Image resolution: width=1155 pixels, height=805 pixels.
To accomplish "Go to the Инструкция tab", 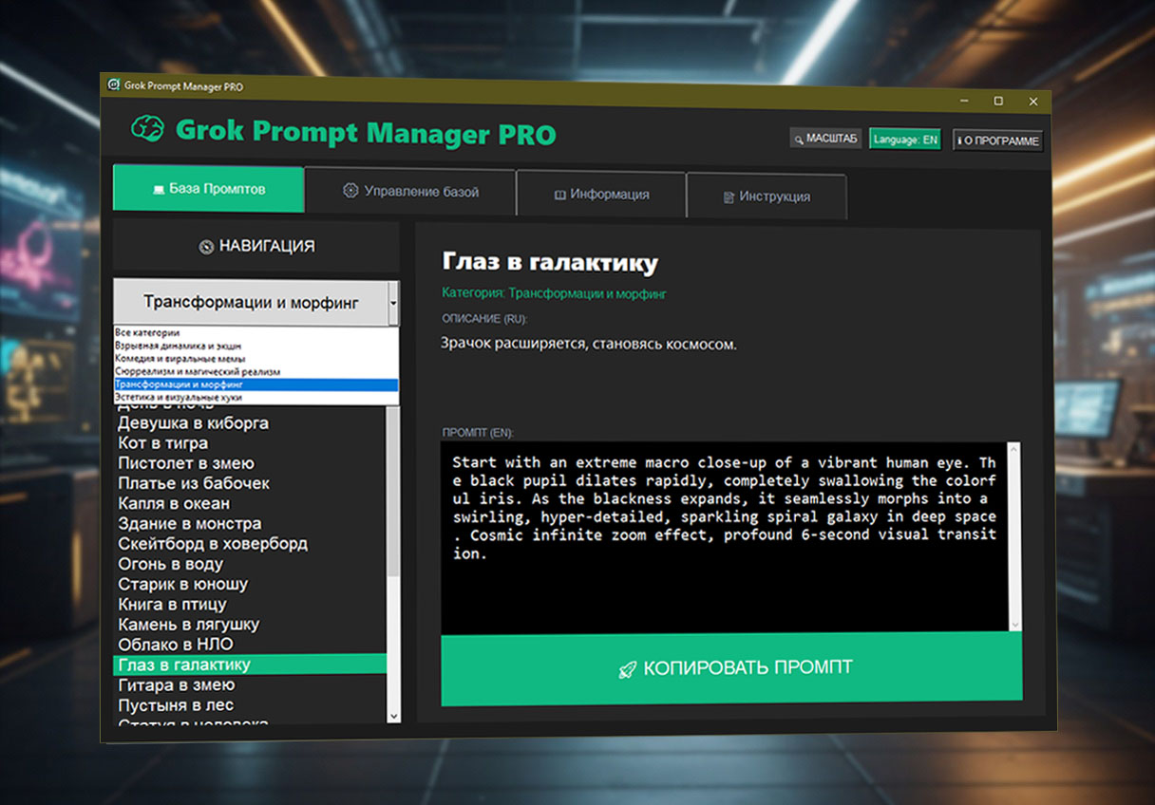I will (x=766, y=197).
